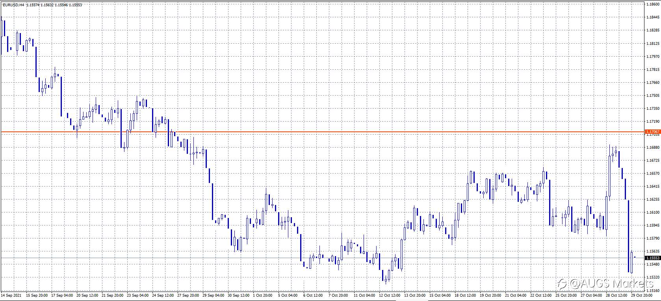Click the 1.16570 price scale label
The width and height of the screenshot is (661, 301).
coord(653,173)
